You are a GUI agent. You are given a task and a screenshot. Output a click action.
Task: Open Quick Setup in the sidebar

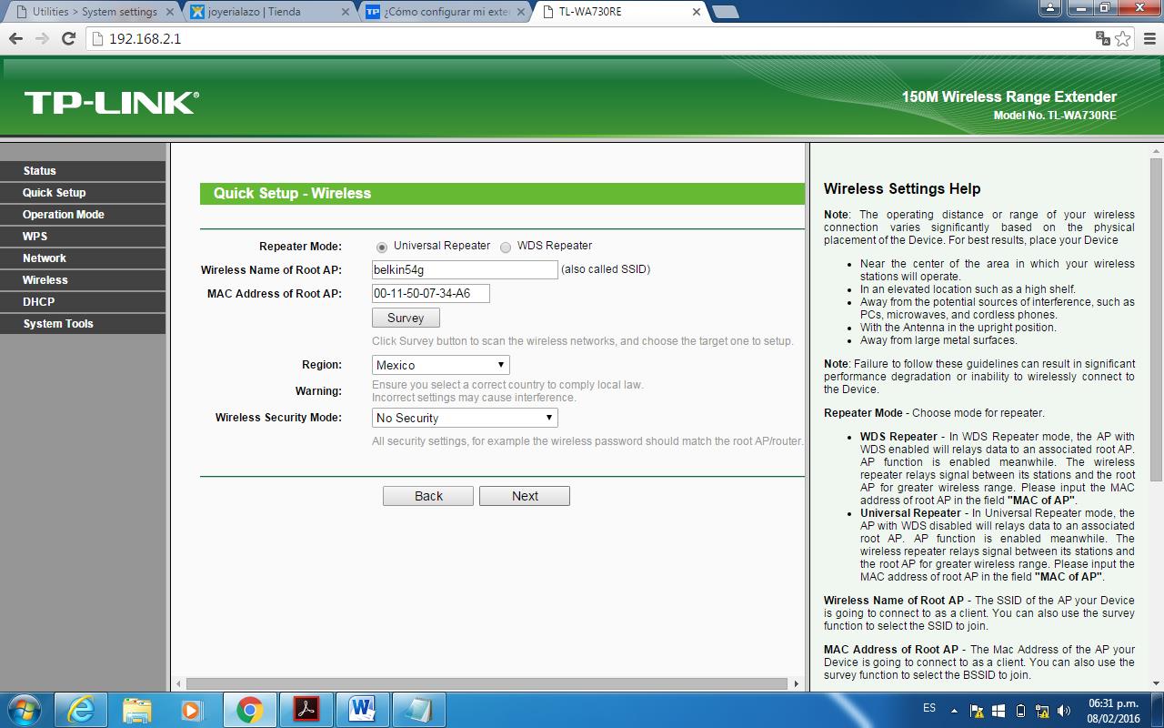[x=83, y=193]
